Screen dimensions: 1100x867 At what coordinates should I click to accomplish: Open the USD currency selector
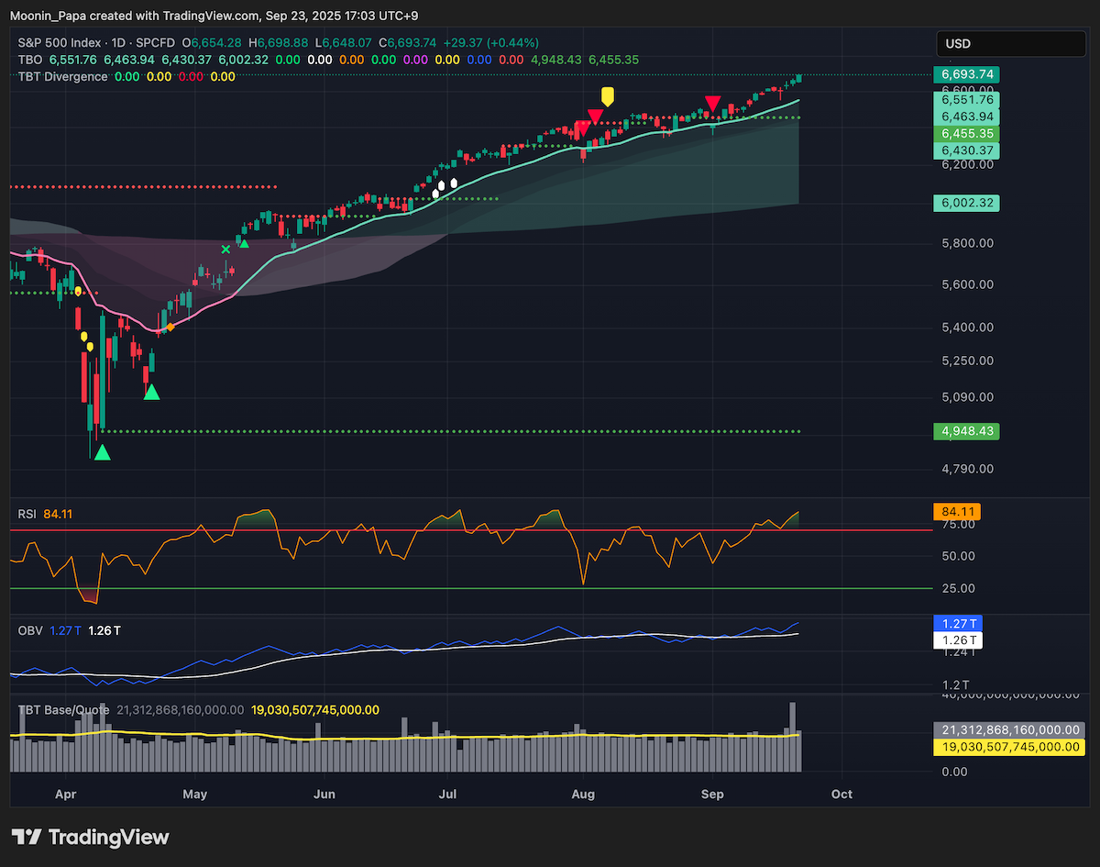point(1010,44)
